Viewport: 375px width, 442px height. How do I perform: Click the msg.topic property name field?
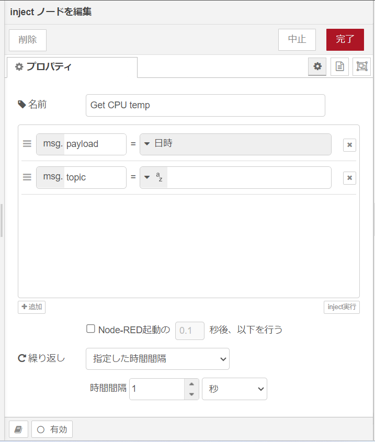tap(95, 178)
